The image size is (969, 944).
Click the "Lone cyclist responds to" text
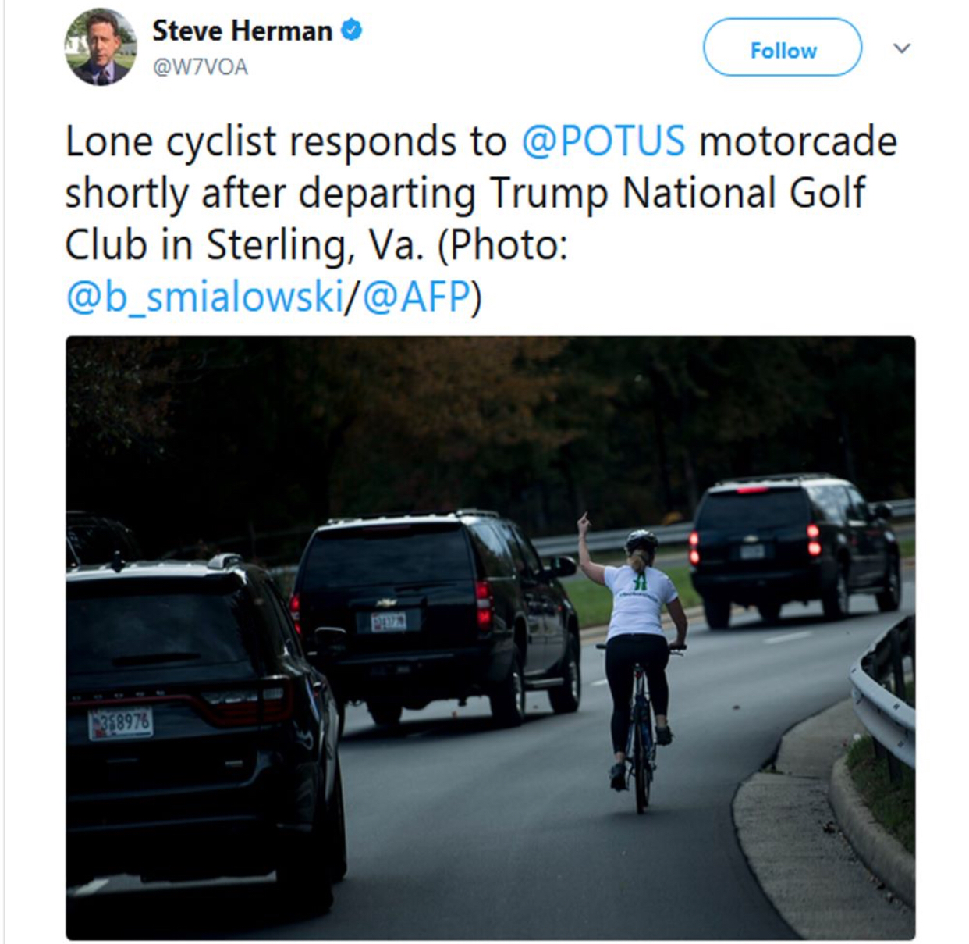(285, 141)
